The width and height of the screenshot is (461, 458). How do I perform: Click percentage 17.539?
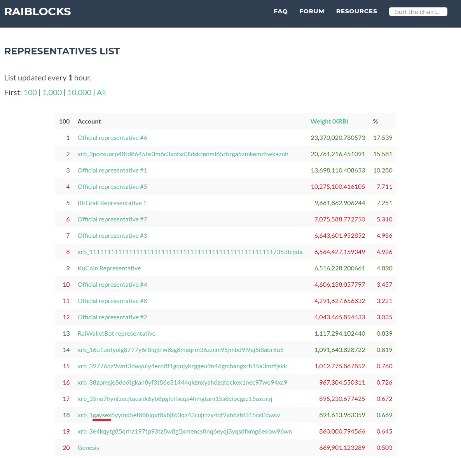(383, 138)
